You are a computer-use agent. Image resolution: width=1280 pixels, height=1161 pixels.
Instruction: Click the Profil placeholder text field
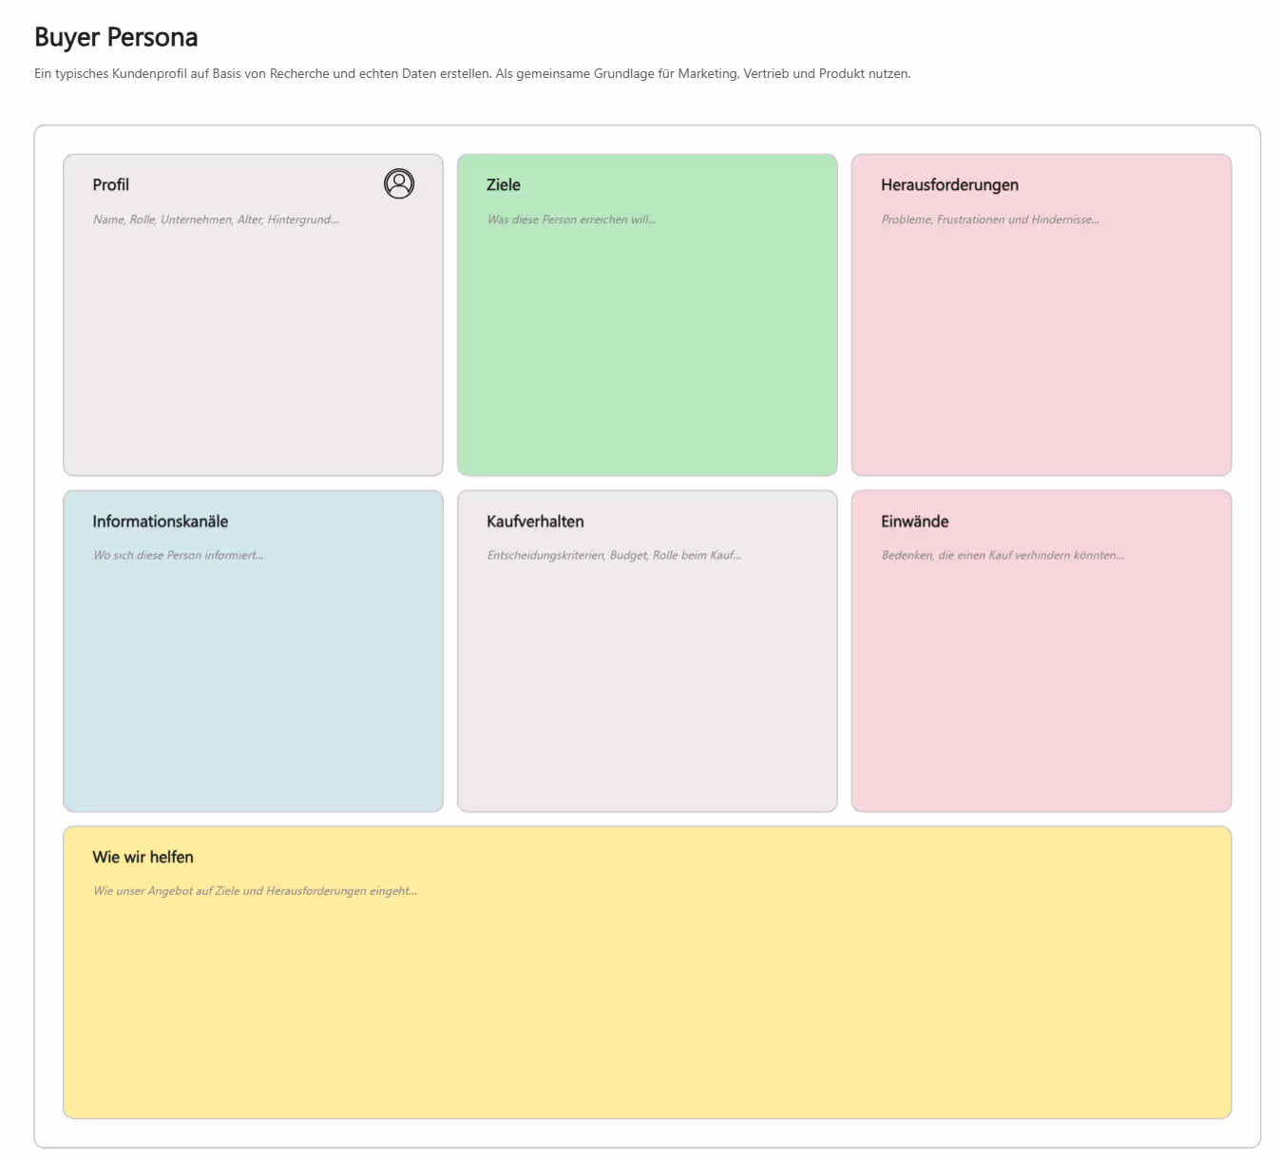pos(216,219)
